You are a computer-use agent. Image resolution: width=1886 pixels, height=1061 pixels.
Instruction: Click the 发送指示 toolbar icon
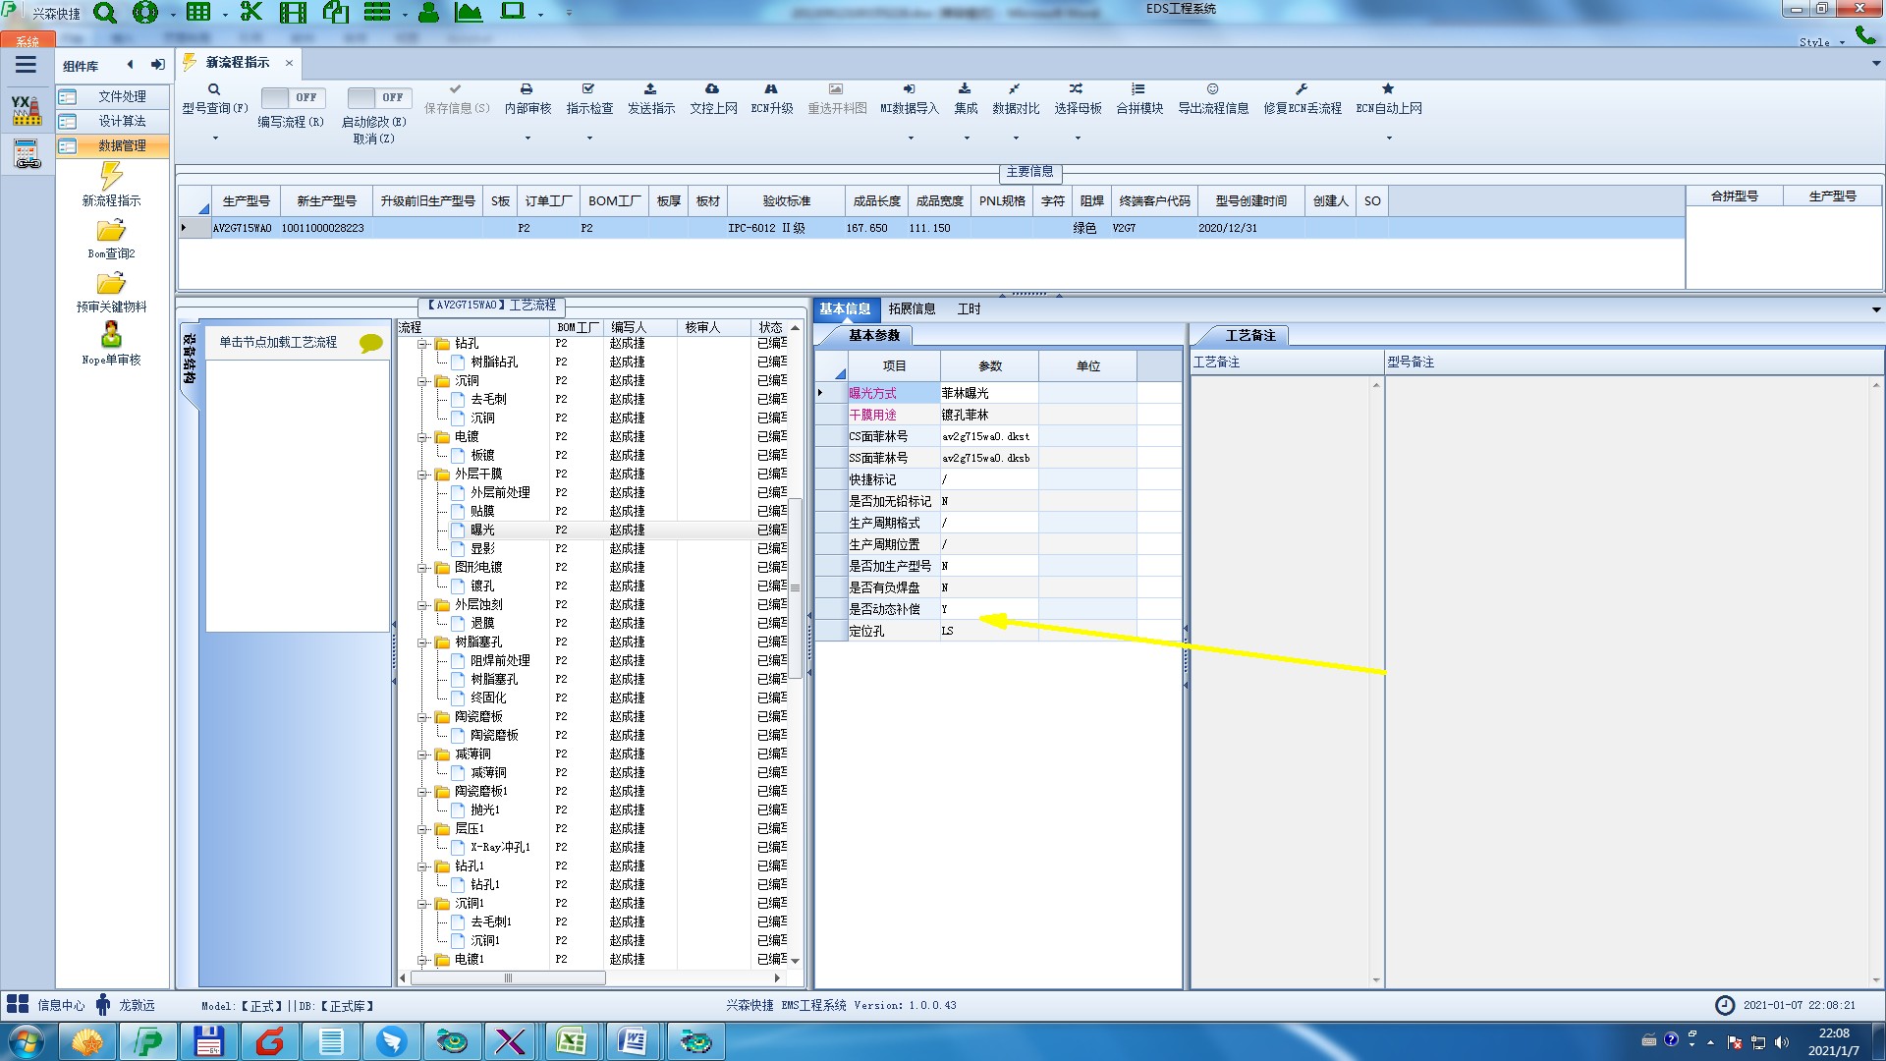point(650,89)
